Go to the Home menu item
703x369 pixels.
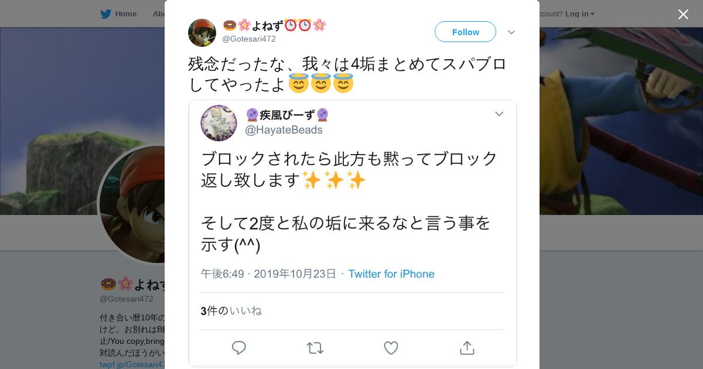tap(125, 13)
